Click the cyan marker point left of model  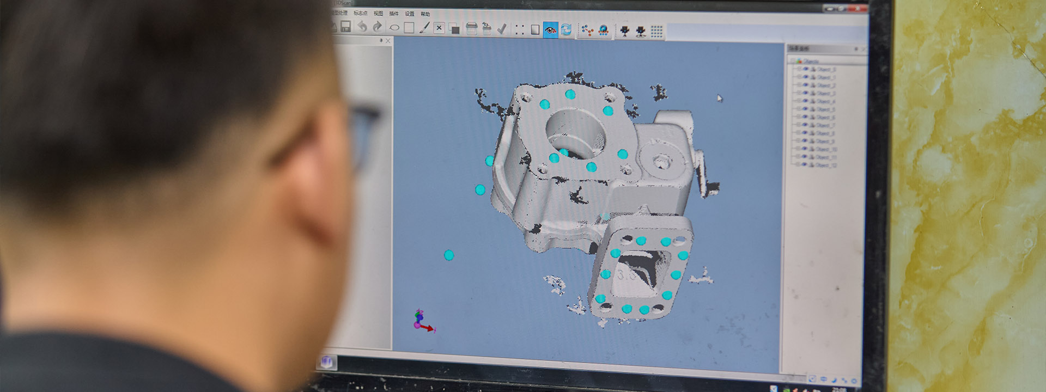[480, 189]
